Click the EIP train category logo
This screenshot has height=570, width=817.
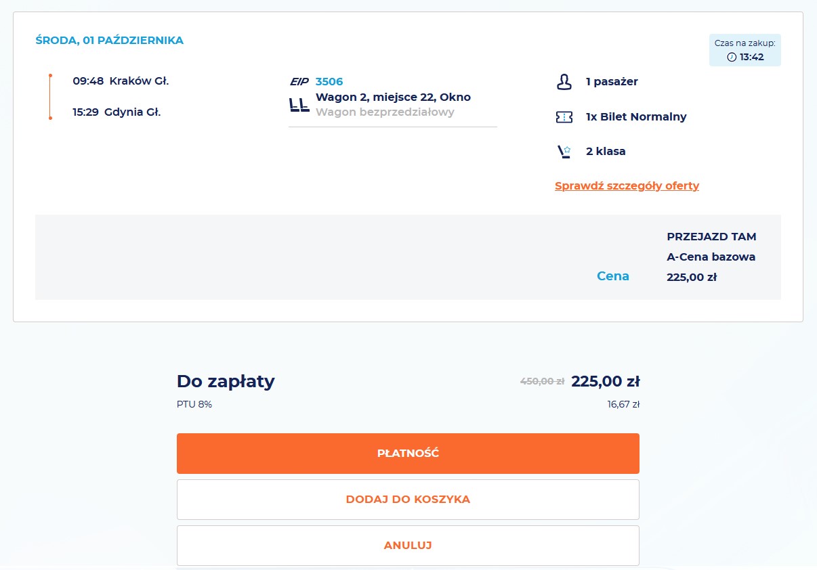click(299, 82)
